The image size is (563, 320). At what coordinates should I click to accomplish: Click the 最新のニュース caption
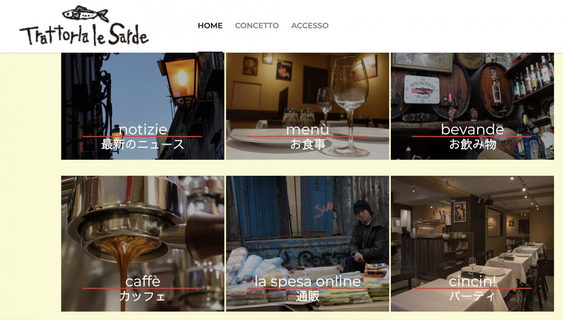tap(143, 144)
